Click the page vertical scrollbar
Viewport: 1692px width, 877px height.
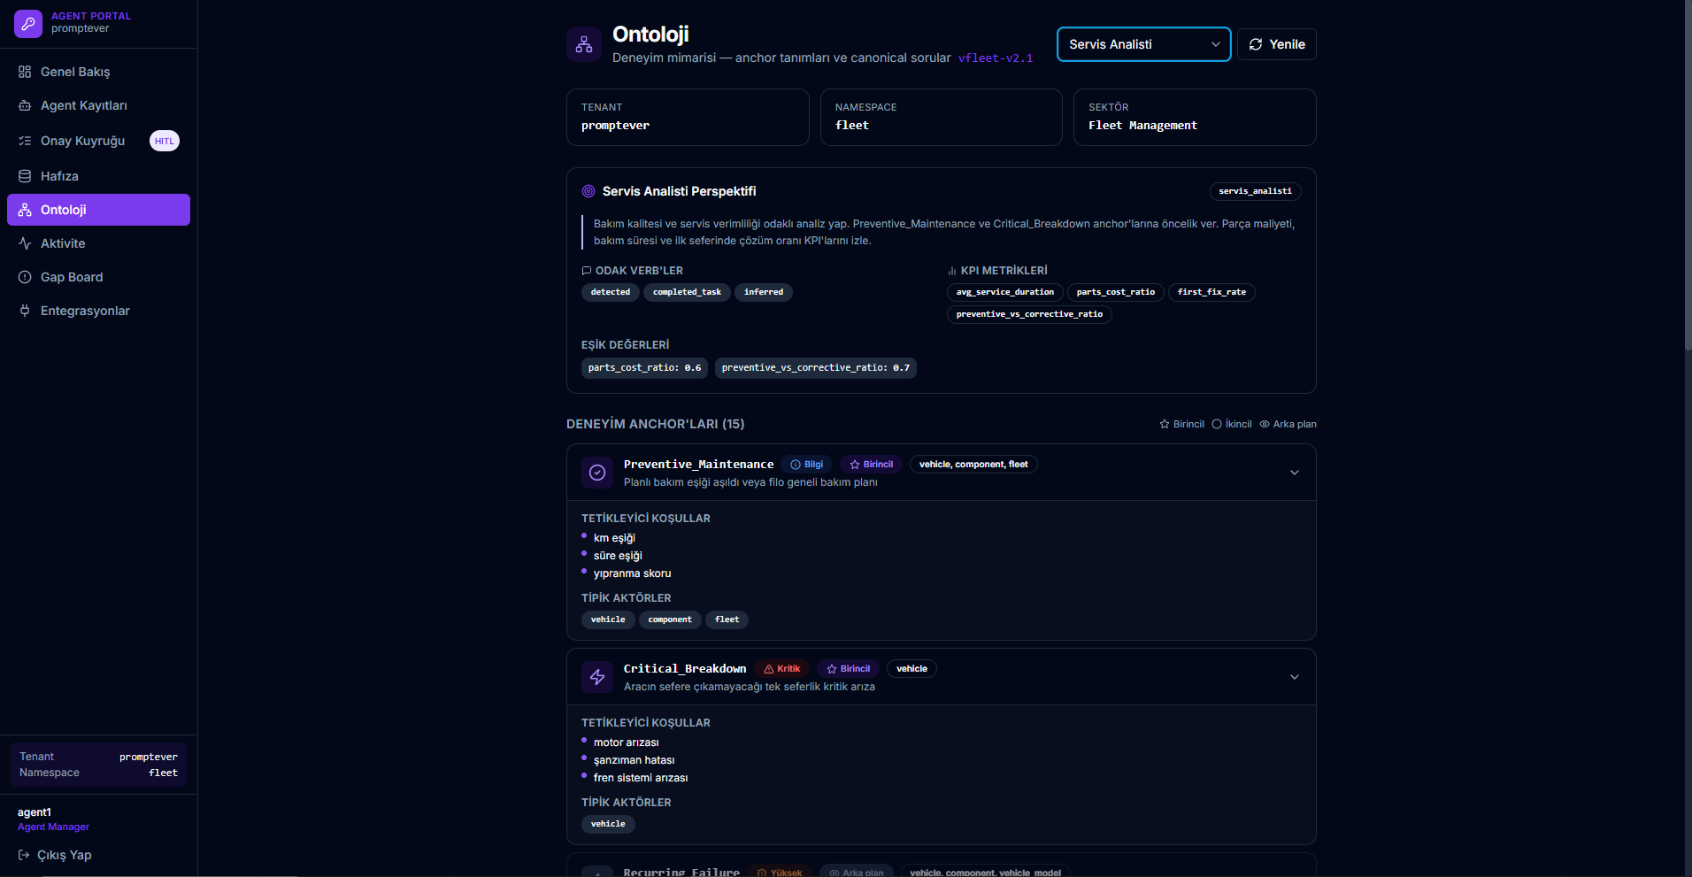pos(1687,177)
